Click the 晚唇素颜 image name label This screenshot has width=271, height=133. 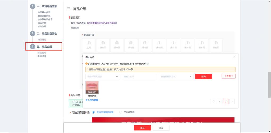coord(92,96)
